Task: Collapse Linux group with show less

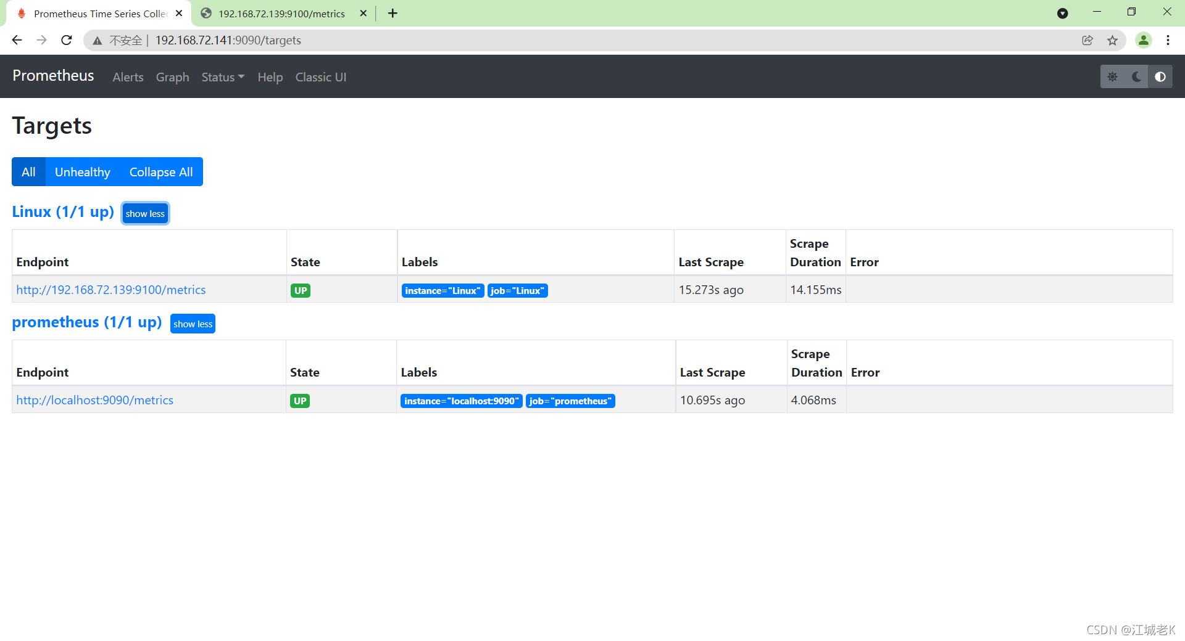Action: pos(145,213)
